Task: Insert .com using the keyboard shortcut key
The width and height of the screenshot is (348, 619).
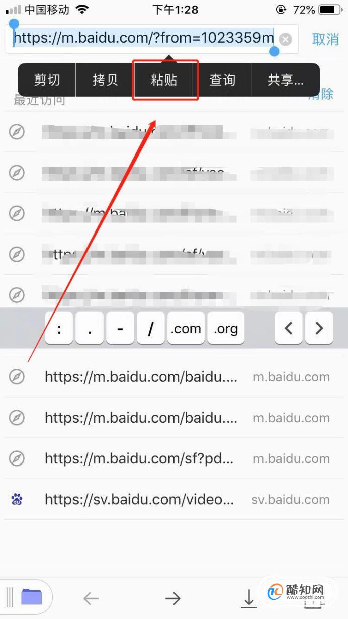Action: (x=186, y=328)
